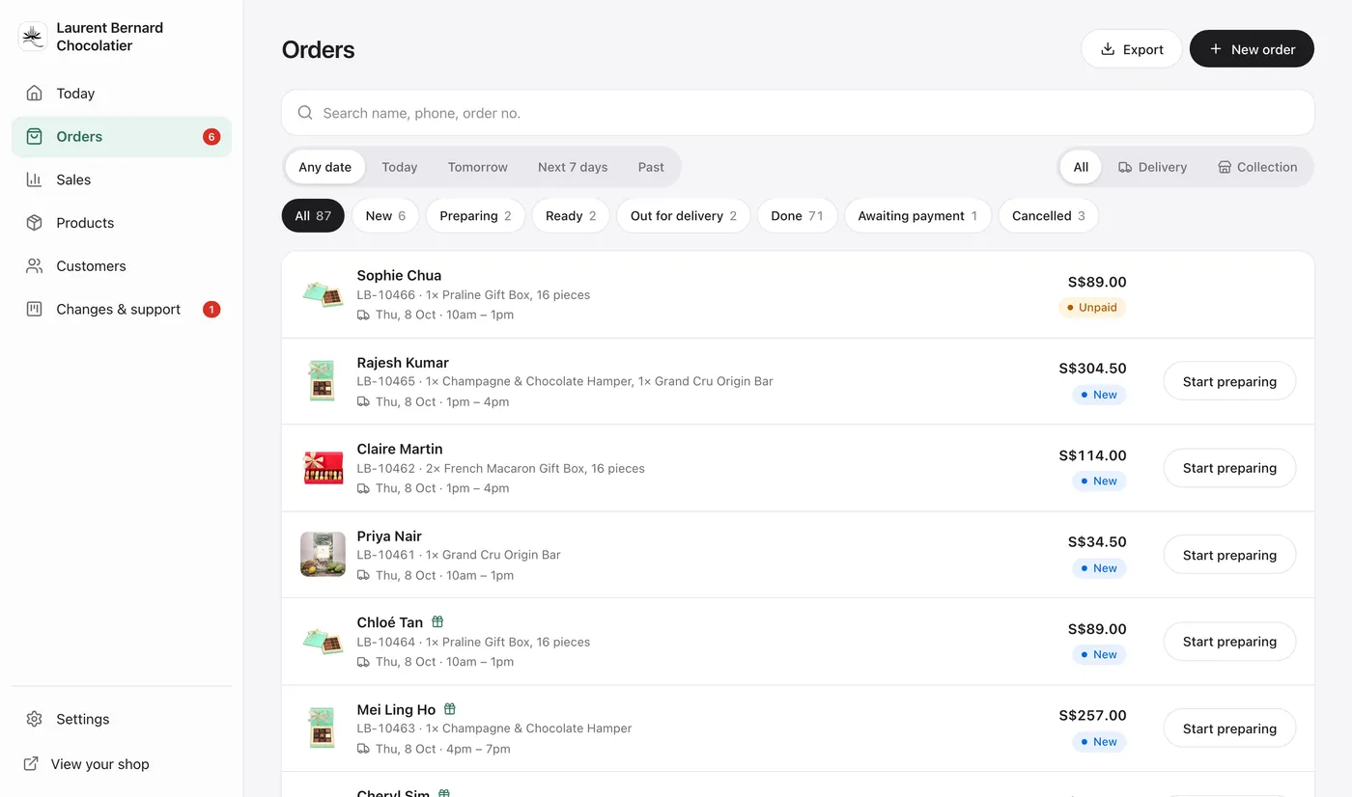This screenshot has height=797, width=1352.
Task: Open the Orders section in the sidebar
Action: click(x=122, y=137)
